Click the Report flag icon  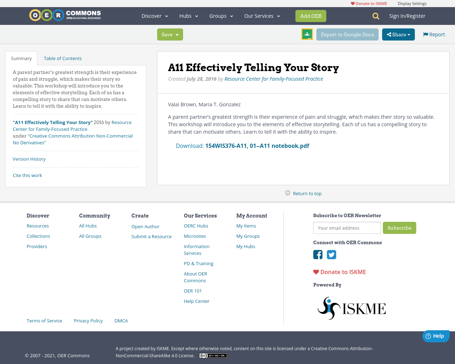425,34
